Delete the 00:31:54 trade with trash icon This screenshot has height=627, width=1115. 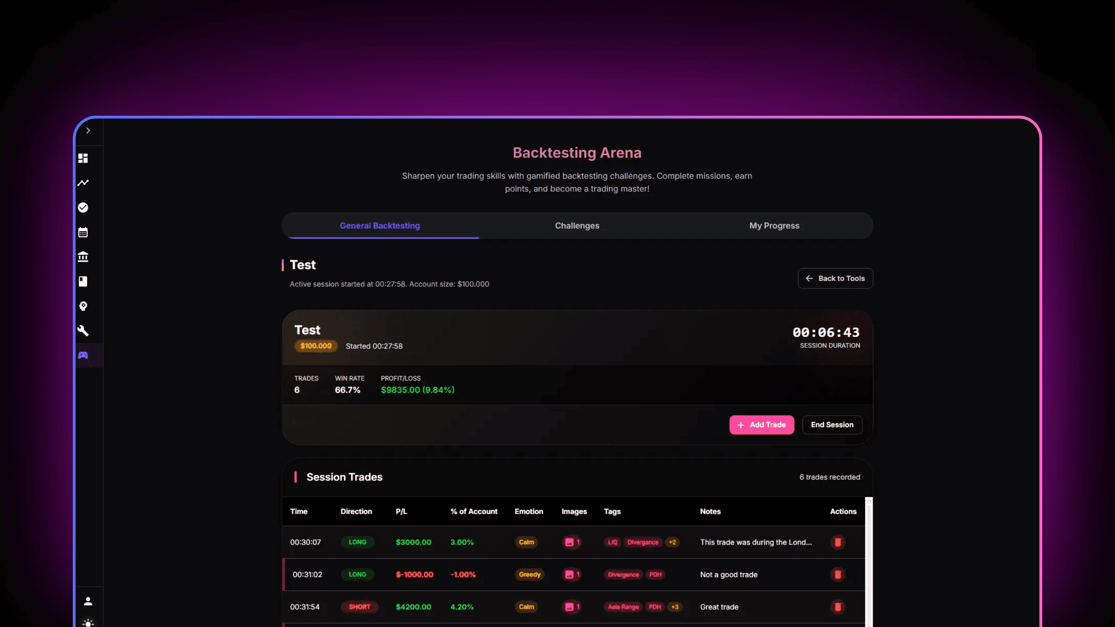click(837, 606)
